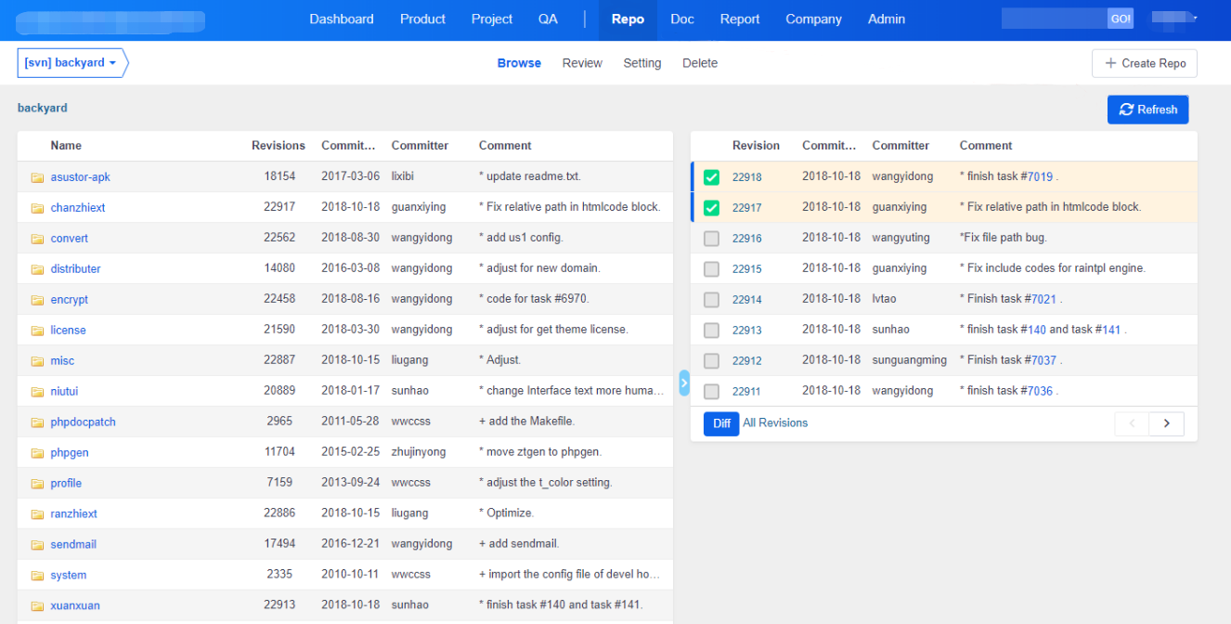Click the folder icon beside asustor-apk

[x=37, y=177]
